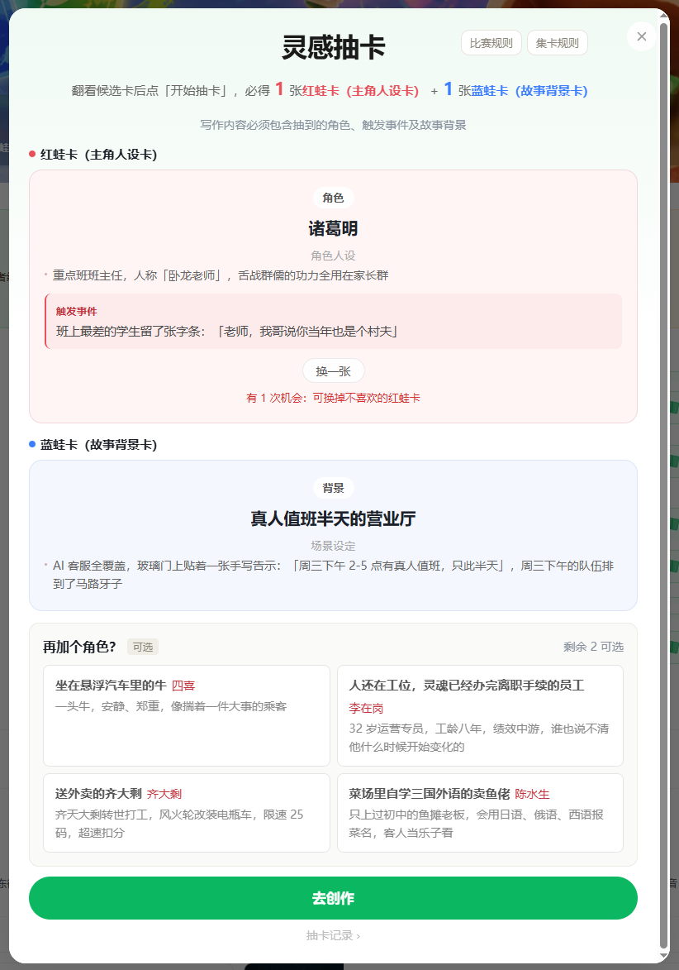
Task: Click the trigger event text 班上最差的学生留了张字条
Action: click(x=226, y=332)
